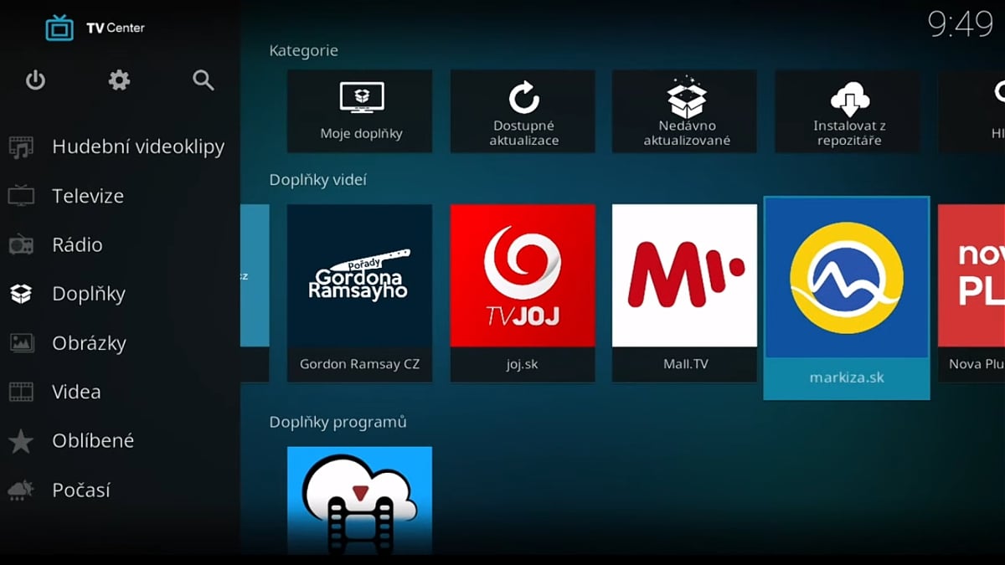Go to the Televize section
1005x565 pixels.
[x=120, y=196]
